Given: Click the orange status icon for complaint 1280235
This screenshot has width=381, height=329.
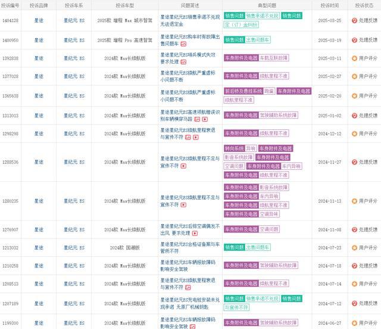Looking at the screenshot, I should 355,201.
